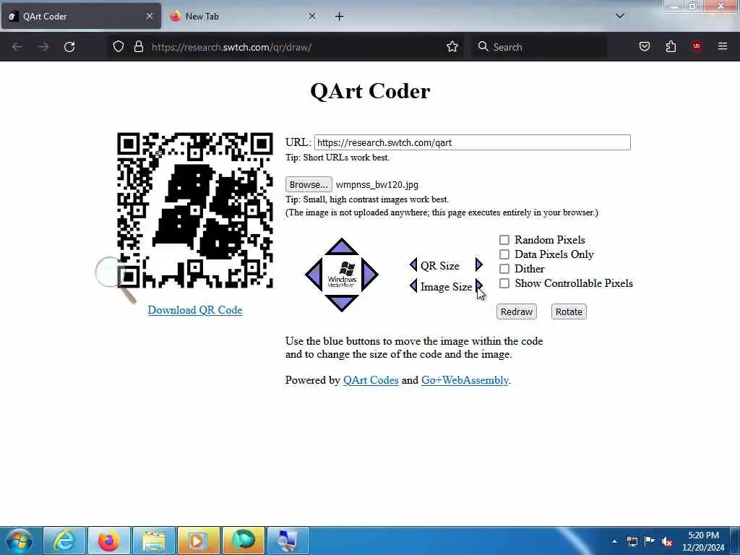
Task: Click the computer monitor taskbar icon
Action: pos(288,541)
